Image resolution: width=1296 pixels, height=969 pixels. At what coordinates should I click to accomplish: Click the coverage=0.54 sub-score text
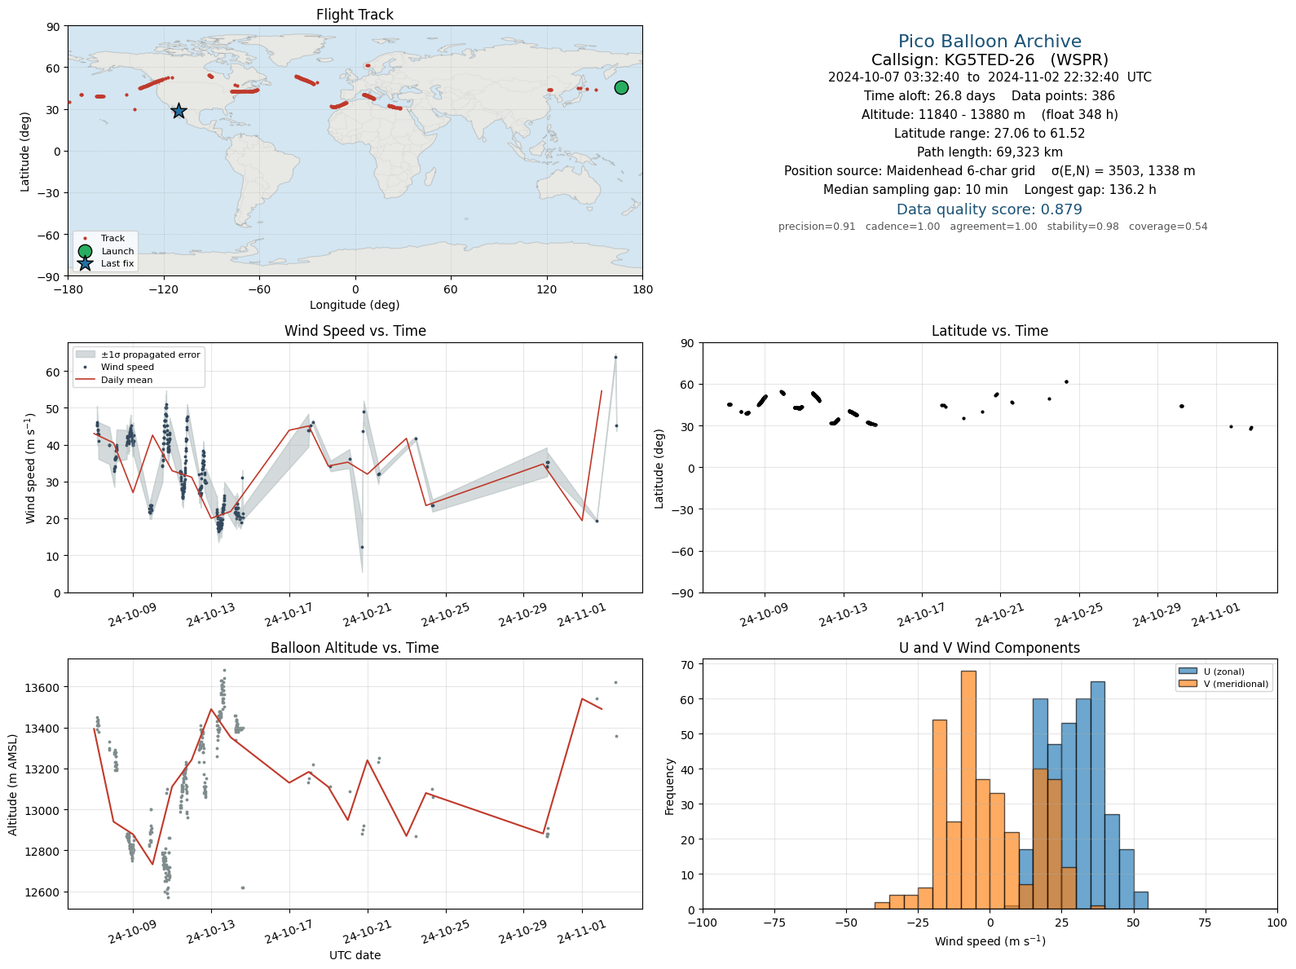1168,227
